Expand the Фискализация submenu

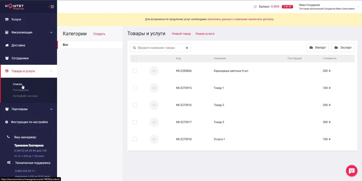(x=51, y=32)
